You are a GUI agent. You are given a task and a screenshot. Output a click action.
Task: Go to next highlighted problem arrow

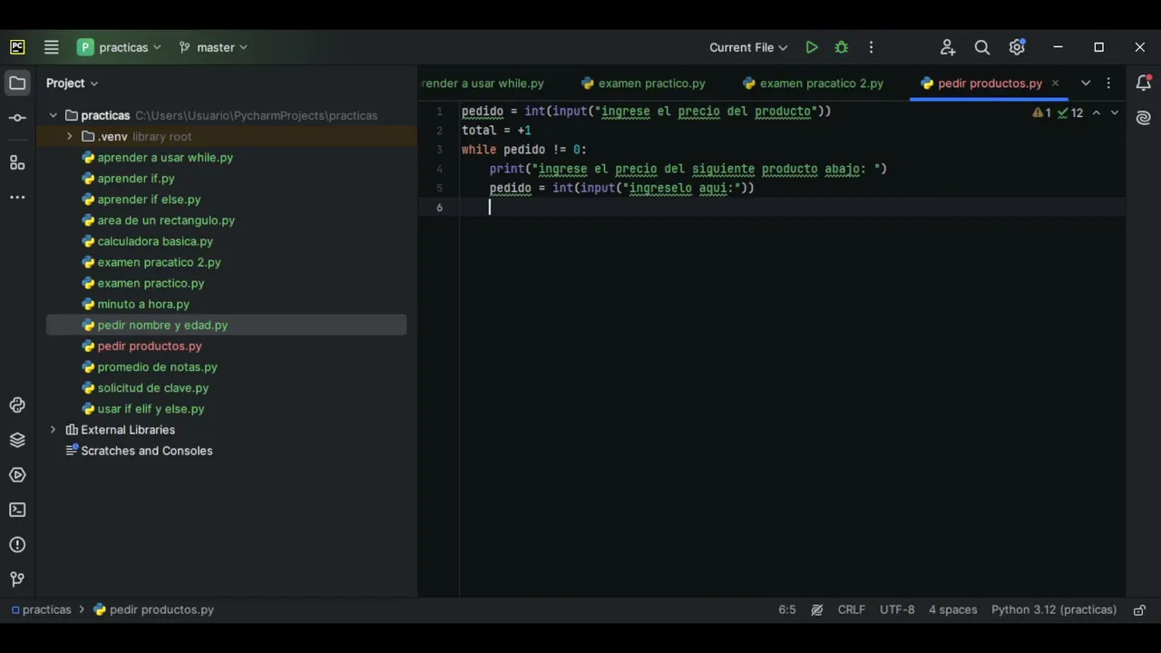click(x=1115, y=113)
